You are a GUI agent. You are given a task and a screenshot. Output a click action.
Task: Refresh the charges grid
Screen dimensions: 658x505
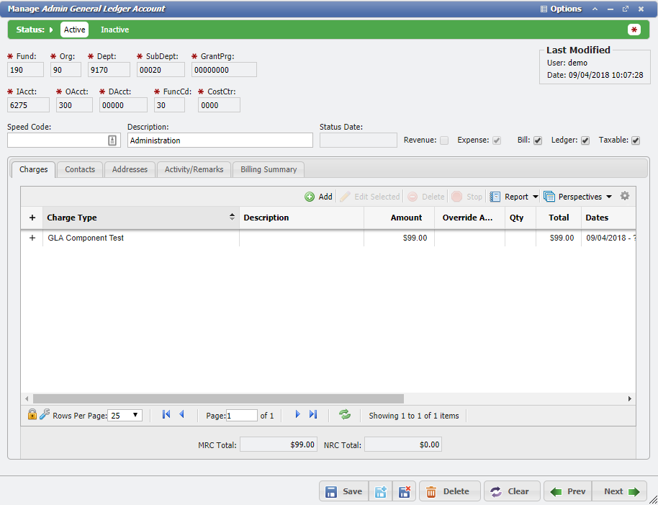pyautogui.click(x=345, y=414)
